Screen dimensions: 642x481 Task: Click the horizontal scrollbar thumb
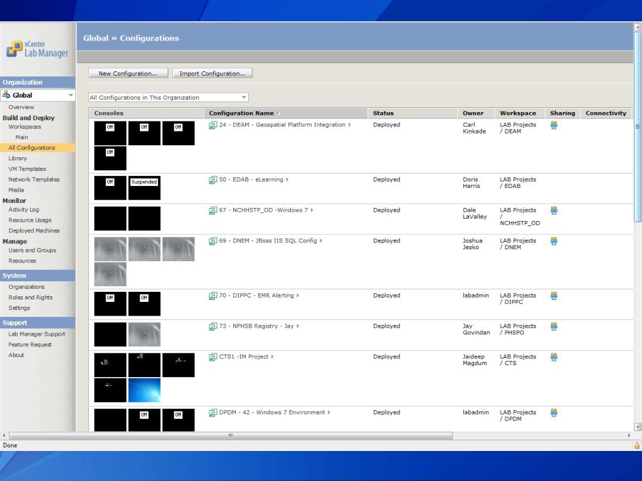coord(231,436)
